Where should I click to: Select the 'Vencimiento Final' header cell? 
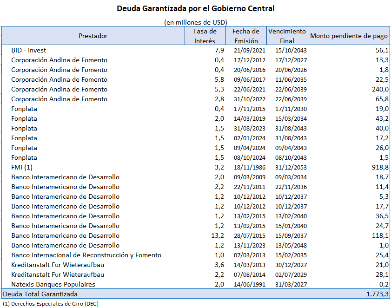pos(287,36)
